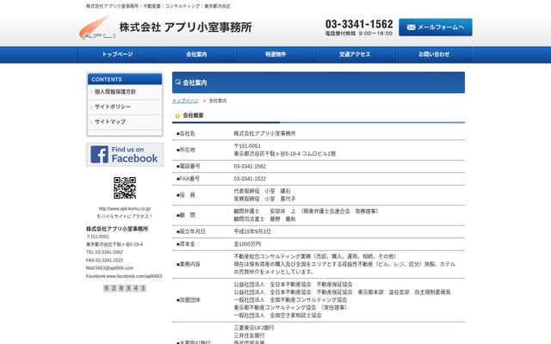
Task: Click the トップページ breadcrumb link
Action: (185, 101)
